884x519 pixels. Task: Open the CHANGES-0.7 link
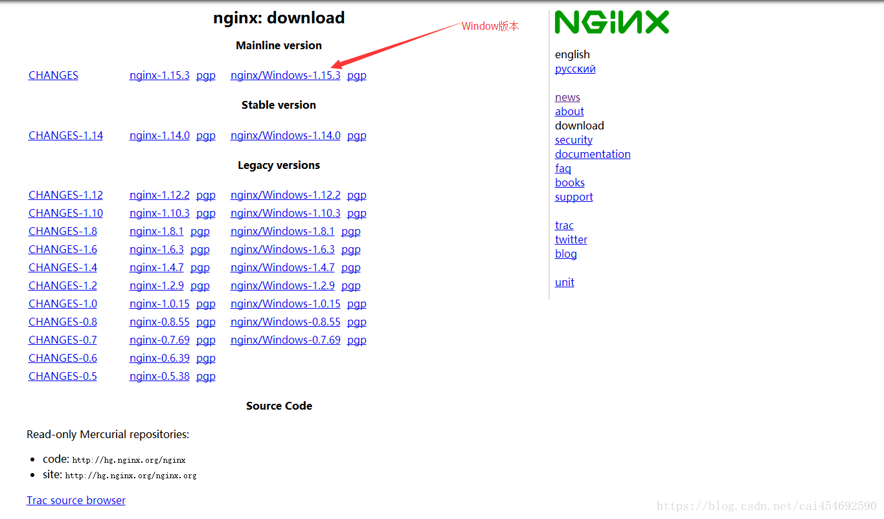click(63, 340)
